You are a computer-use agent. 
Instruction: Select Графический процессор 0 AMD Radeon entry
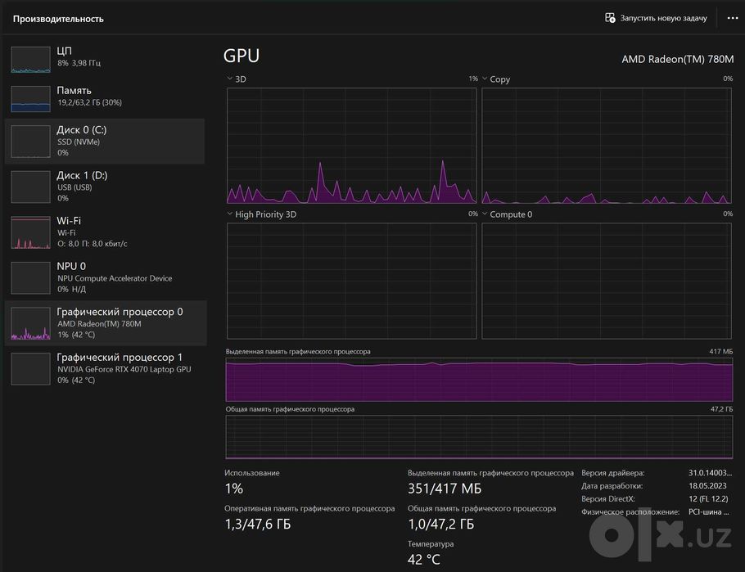coord(106,323)
